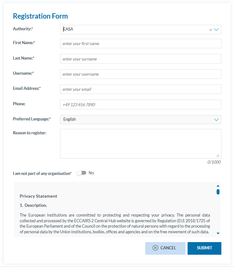234x267 pixels.
Task: Click the Privacy Statement heading
Action: coord(39,196)
